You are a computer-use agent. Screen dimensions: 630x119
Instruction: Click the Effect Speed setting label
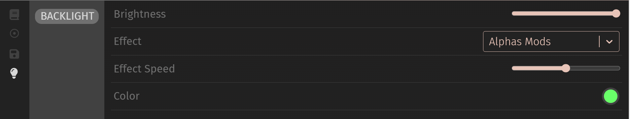click(144, 69)
